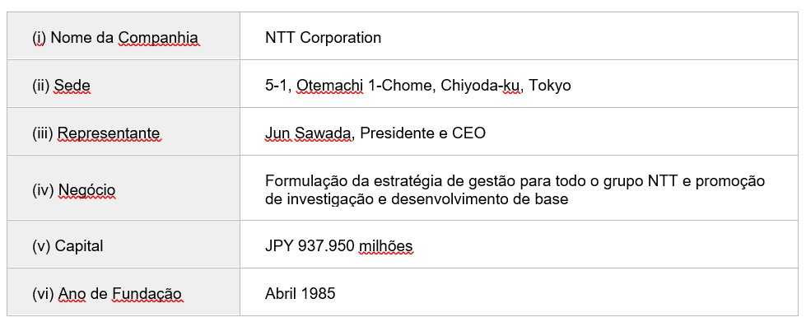Click the name 'Jun Sawada'
806x322 pixels.
(x=309, y=133)
